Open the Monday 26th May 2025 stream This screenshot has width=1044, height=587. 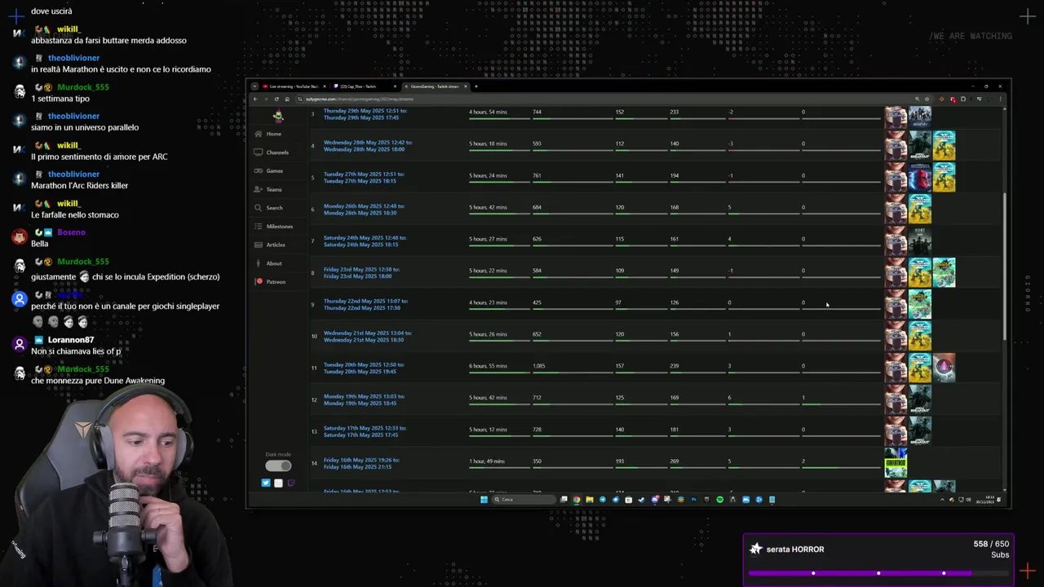coord(364,209)
